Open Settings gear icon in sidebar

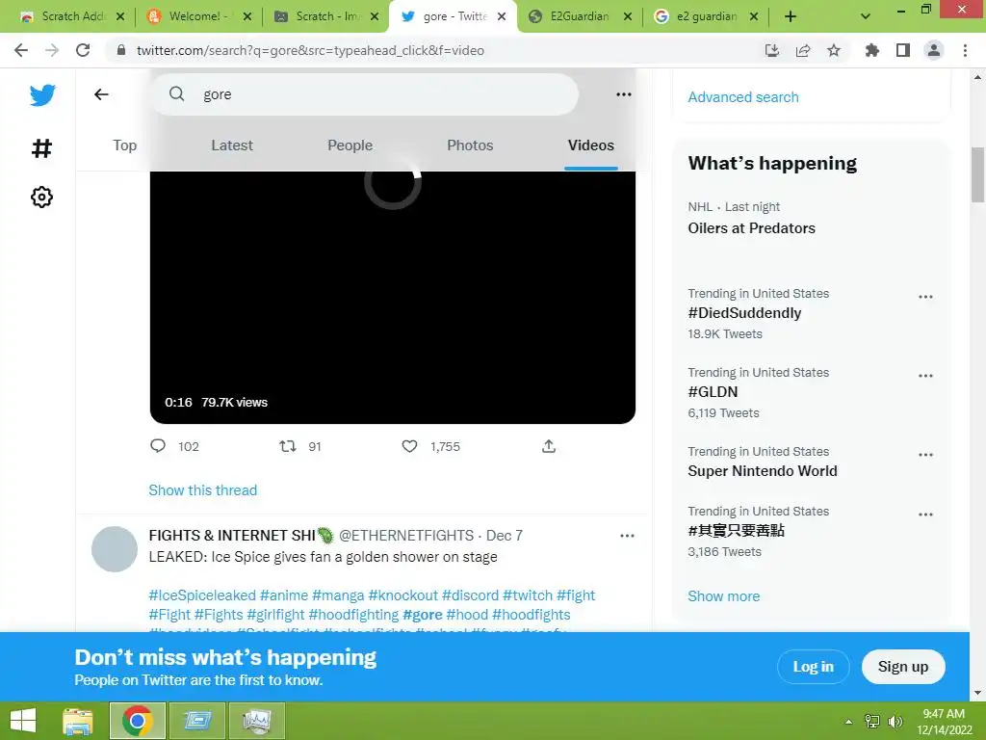41,197
